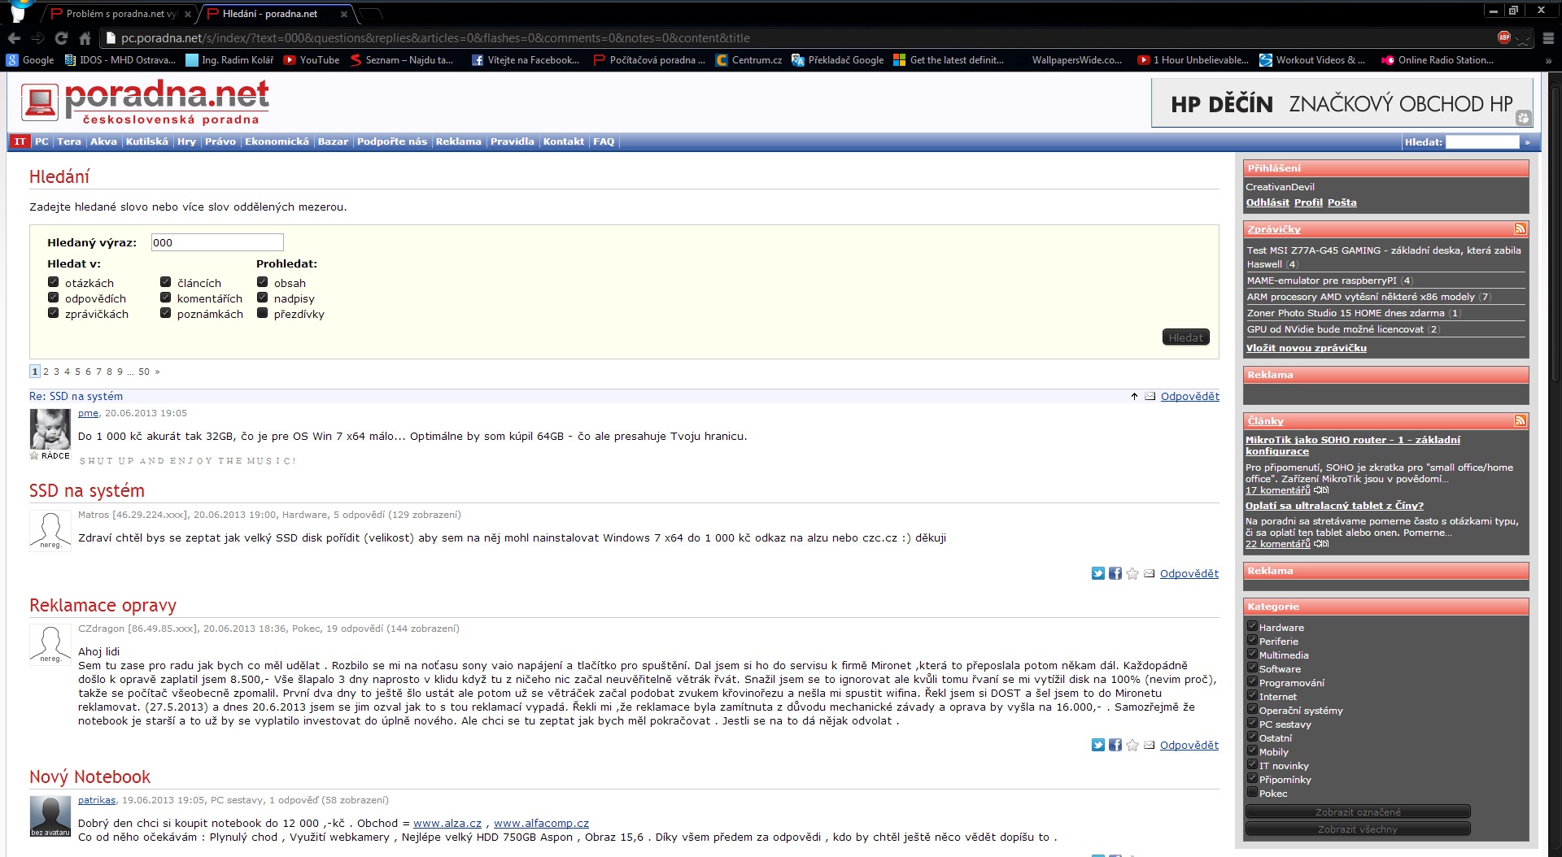Go to results page 50
The width and height of the screenshot is (1562, 857).
pyautogui.click(x=144, y=372)
